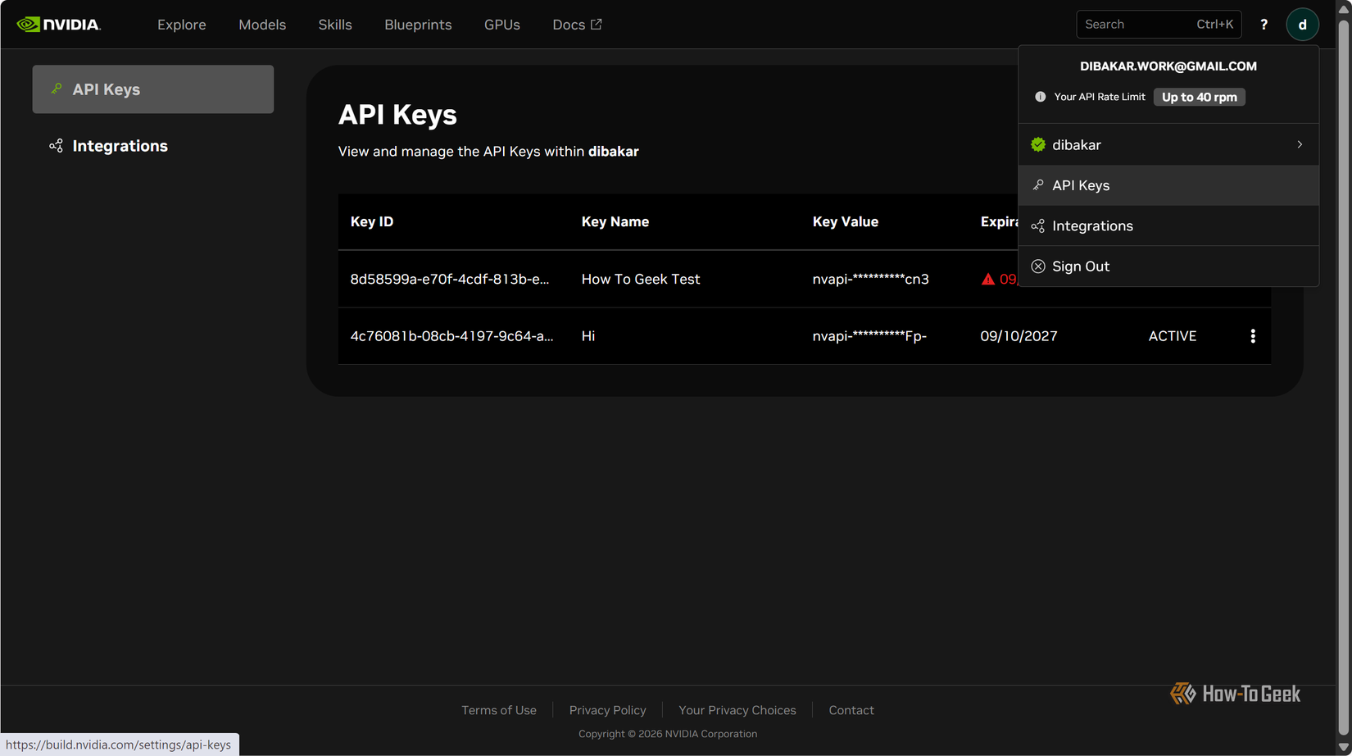Expand the dibakar organization chevron
Screen dimensions: 1352x756
point(1300,144)
